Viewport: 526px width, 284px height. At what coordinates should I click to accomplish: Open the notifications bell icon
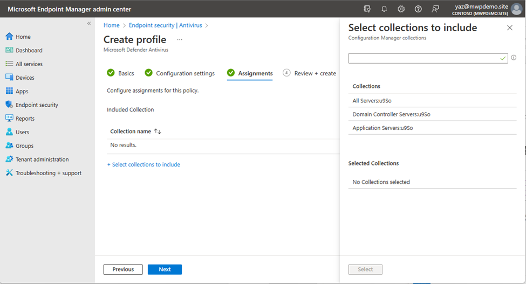[x=384, y=9]
